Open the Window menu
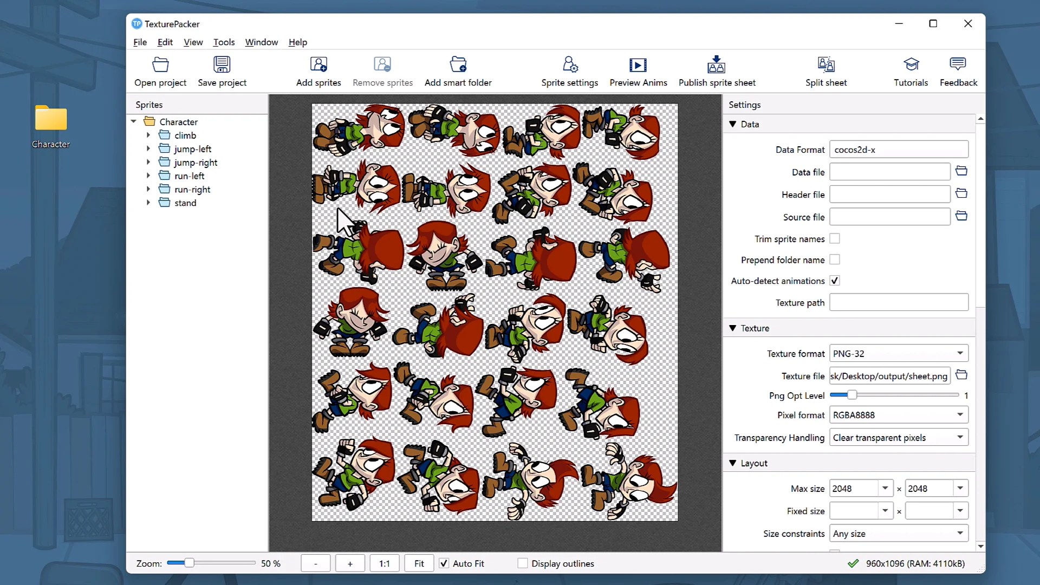 [261, 42]
